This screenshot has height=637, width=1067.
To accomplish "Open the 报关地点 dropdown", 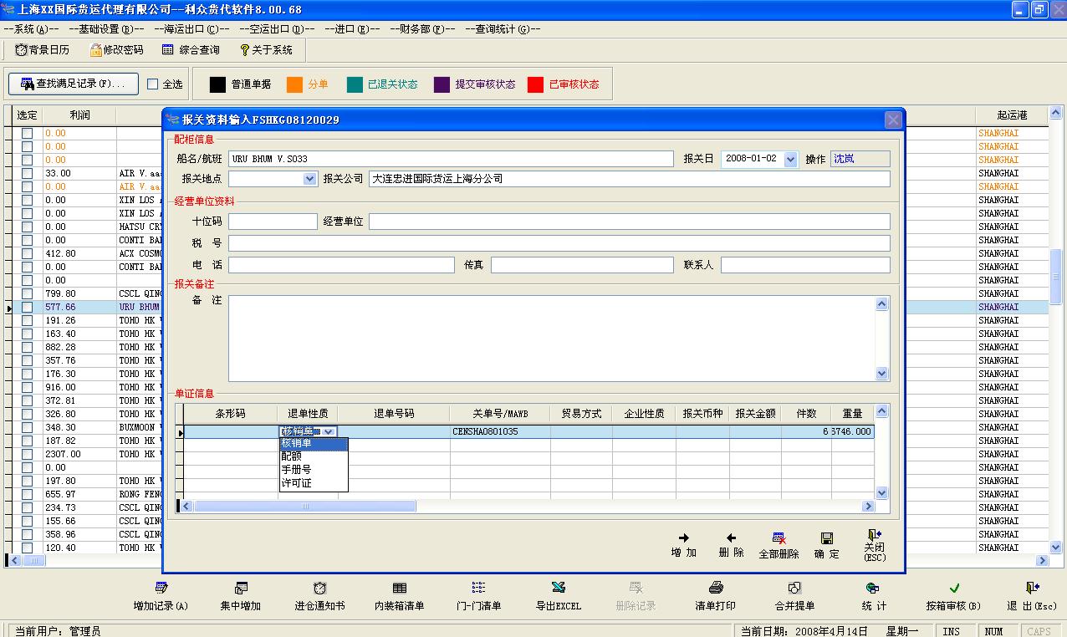I will 310,179.
